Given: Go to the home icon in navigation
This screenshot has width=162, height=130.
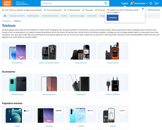Looking at the screenshot, I should pyautogui.click(x=5, y=16).
